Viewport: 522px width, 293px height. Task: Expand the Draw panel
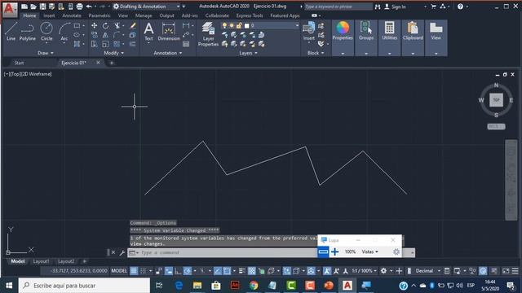click(46, 53)
